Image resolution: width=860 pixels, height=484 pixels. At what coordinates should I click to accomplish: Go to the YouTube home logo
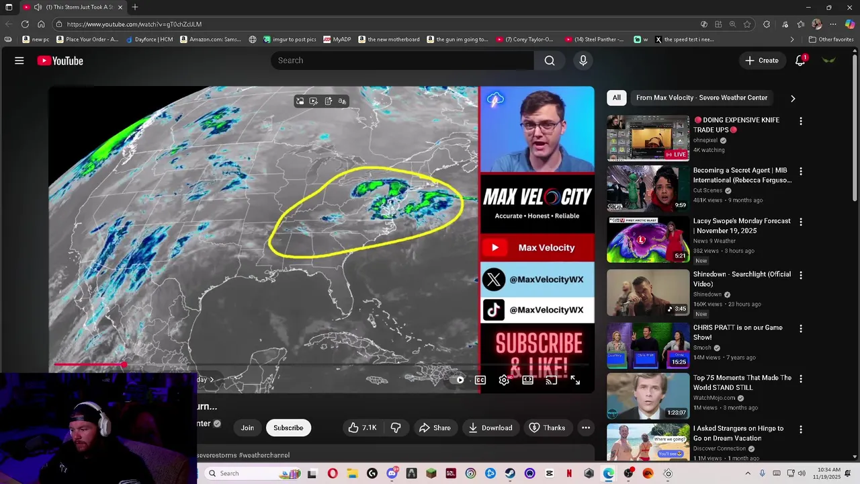(60, 61)
